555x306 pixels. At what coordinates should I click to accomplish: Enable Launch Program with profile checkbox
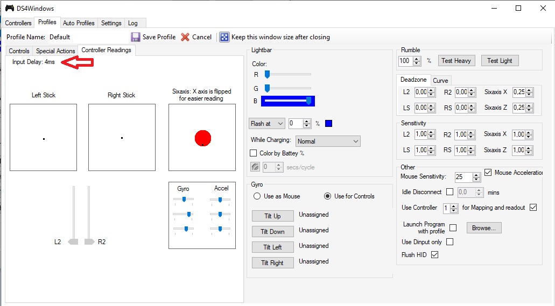tap(453, 228)
